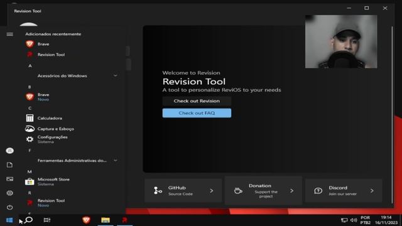Expand the Start menu hamburger icon
This screenshot has height=226, width=402.
(x=10, y=34)
